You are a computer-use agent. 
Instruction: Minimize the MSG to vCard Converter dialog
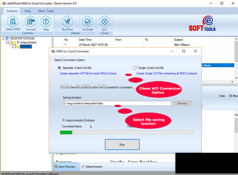click(x=172, y=51)
